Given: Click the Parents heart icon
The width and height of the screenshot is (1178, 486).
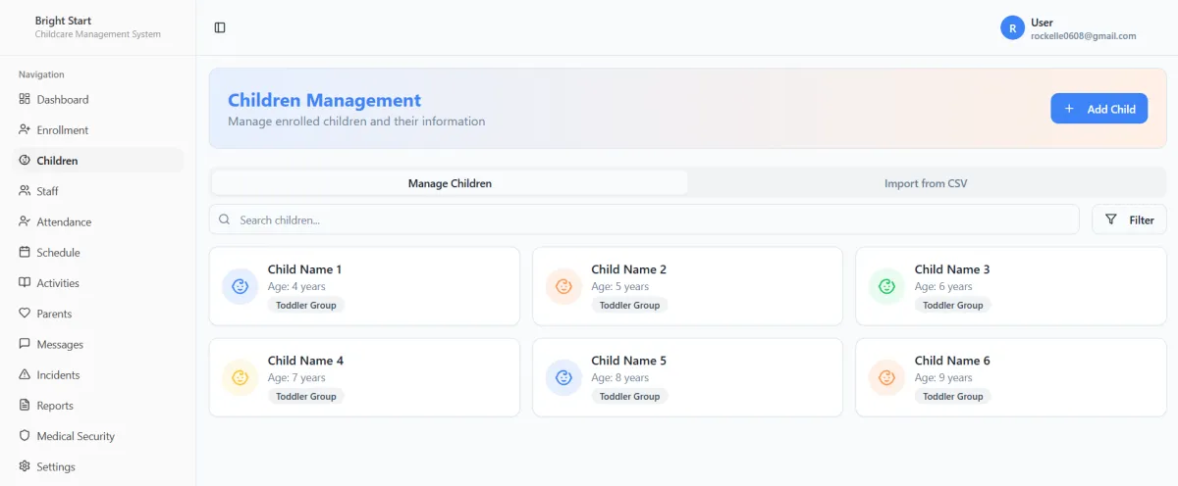Looking at the screenshot, I should [25, 314].
